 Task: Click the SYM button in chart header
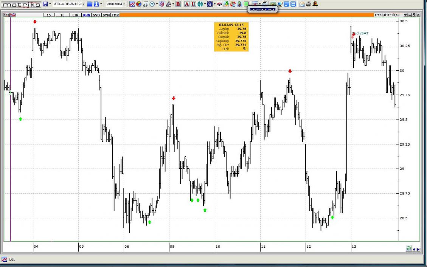(x=106, y=15)
